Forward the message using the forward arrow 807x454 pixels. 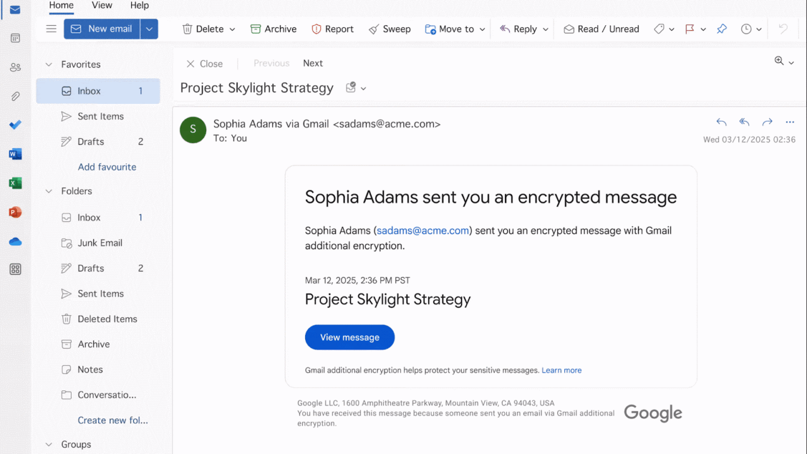coord(767,122)
